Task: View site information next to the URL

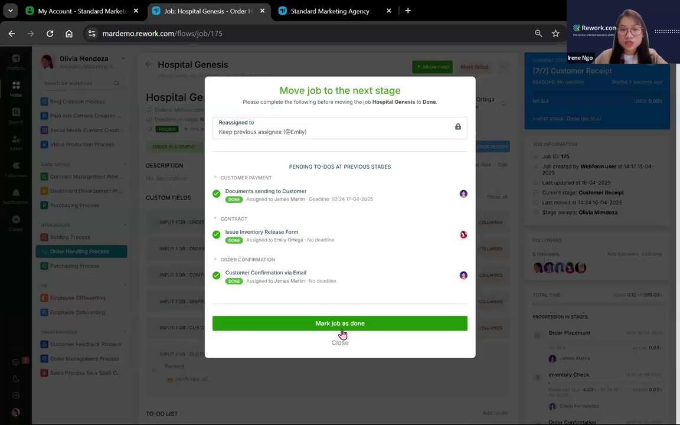Action: click(x=91, y=34)
